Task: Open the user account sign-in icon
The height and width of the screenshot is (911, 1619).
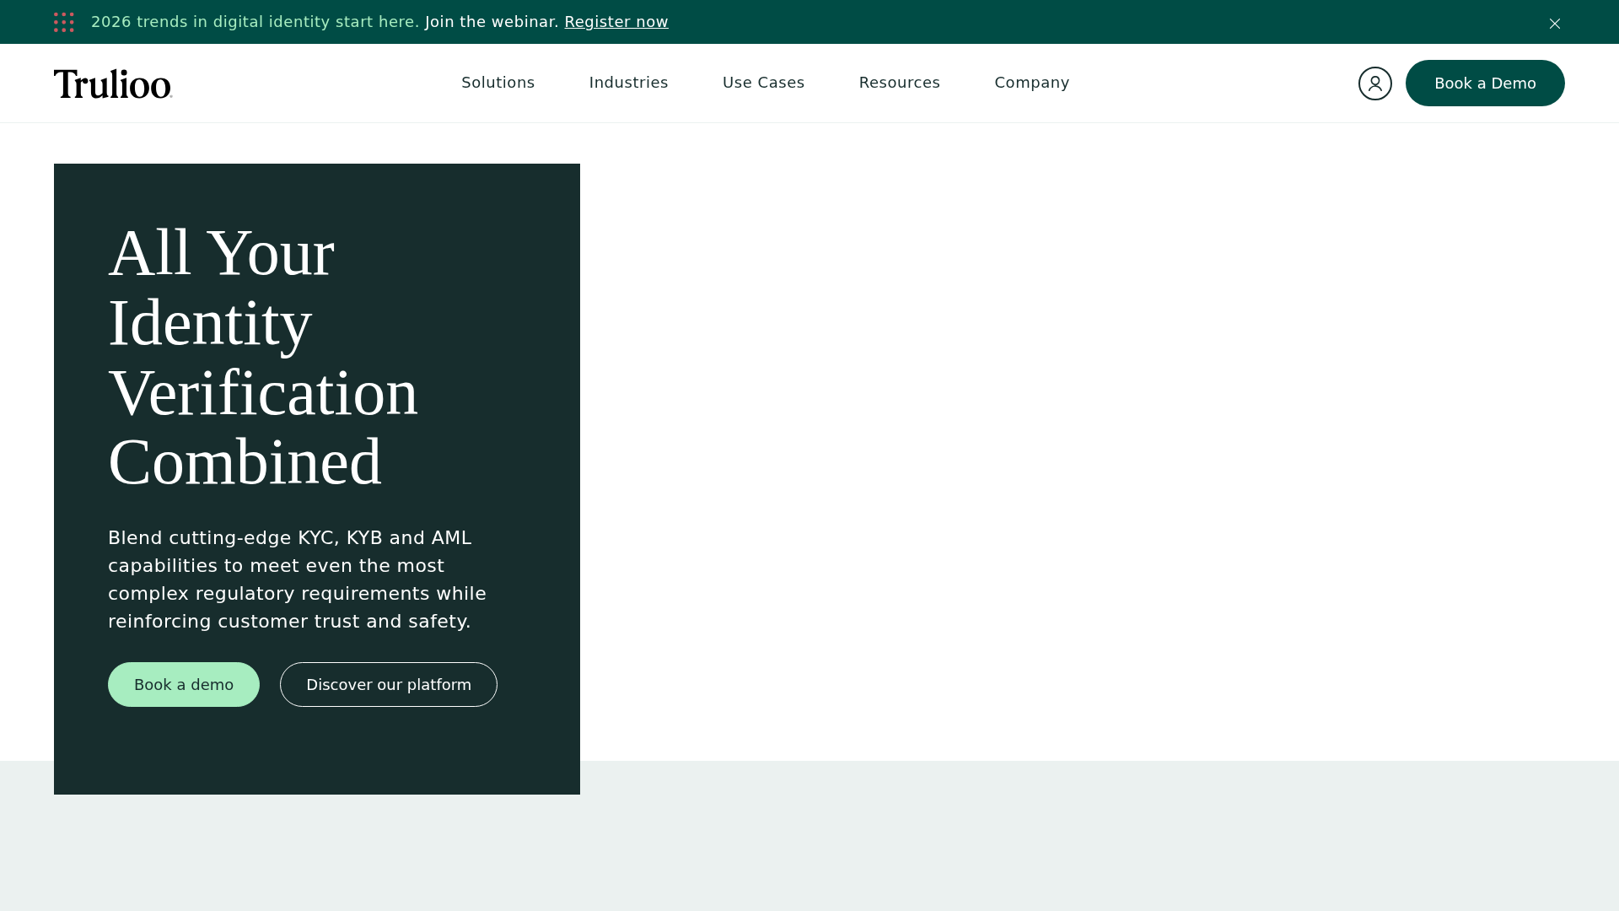Action: [1374, 84]
